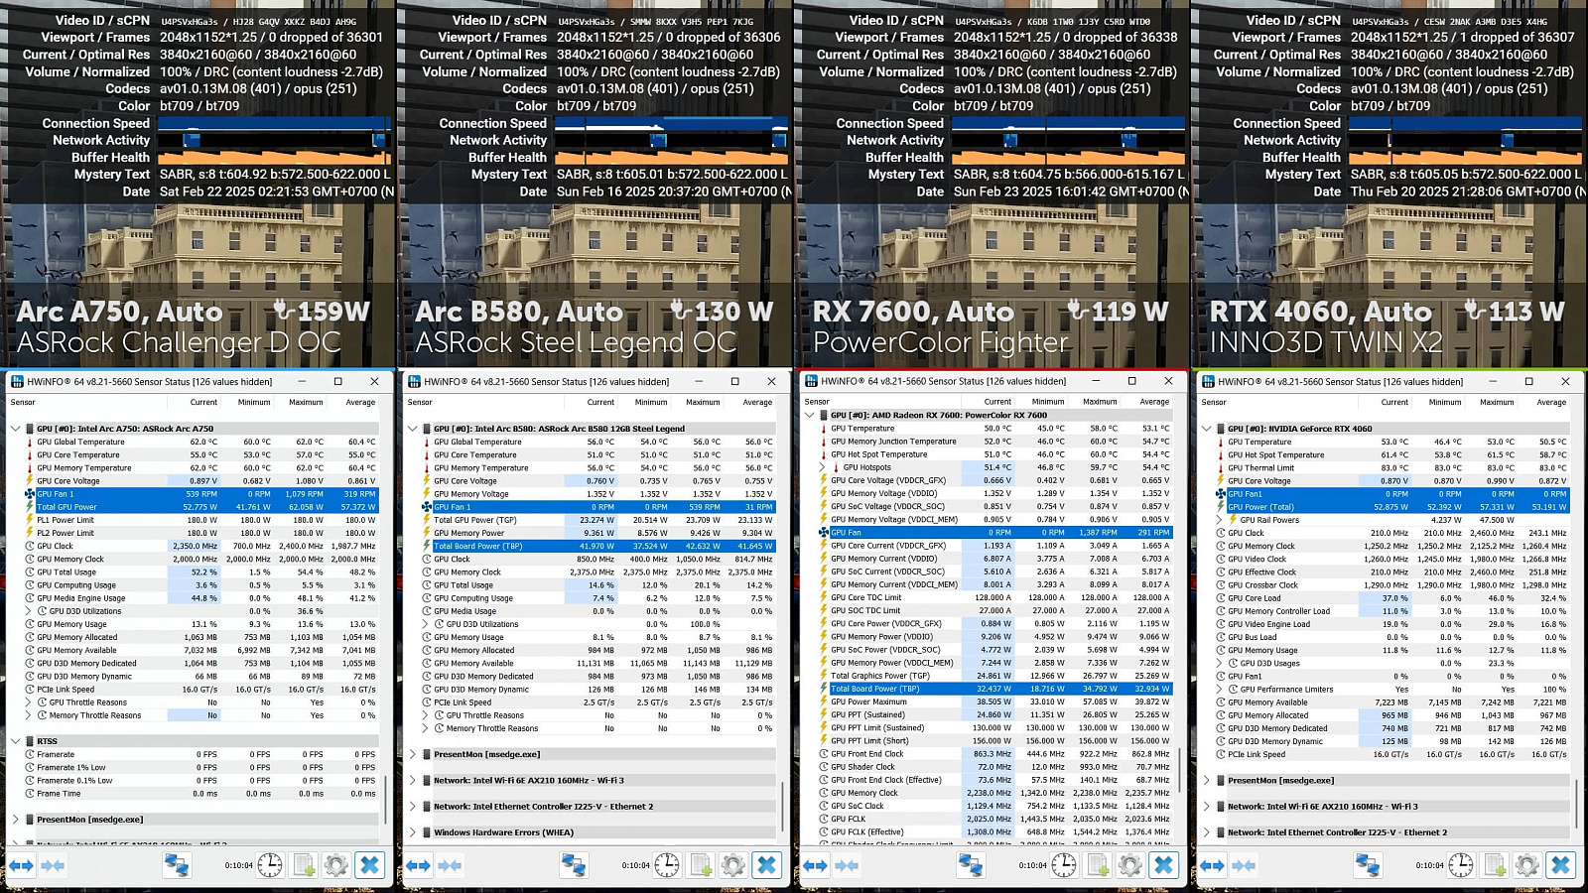This screenshot has width=1588, height=893.
Task: Open sensor settings gear in RX 7600 window
Action: 1130,865
